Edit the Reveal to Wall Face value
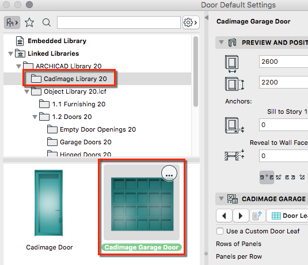 pyautogui.click(x=283, y=156)
